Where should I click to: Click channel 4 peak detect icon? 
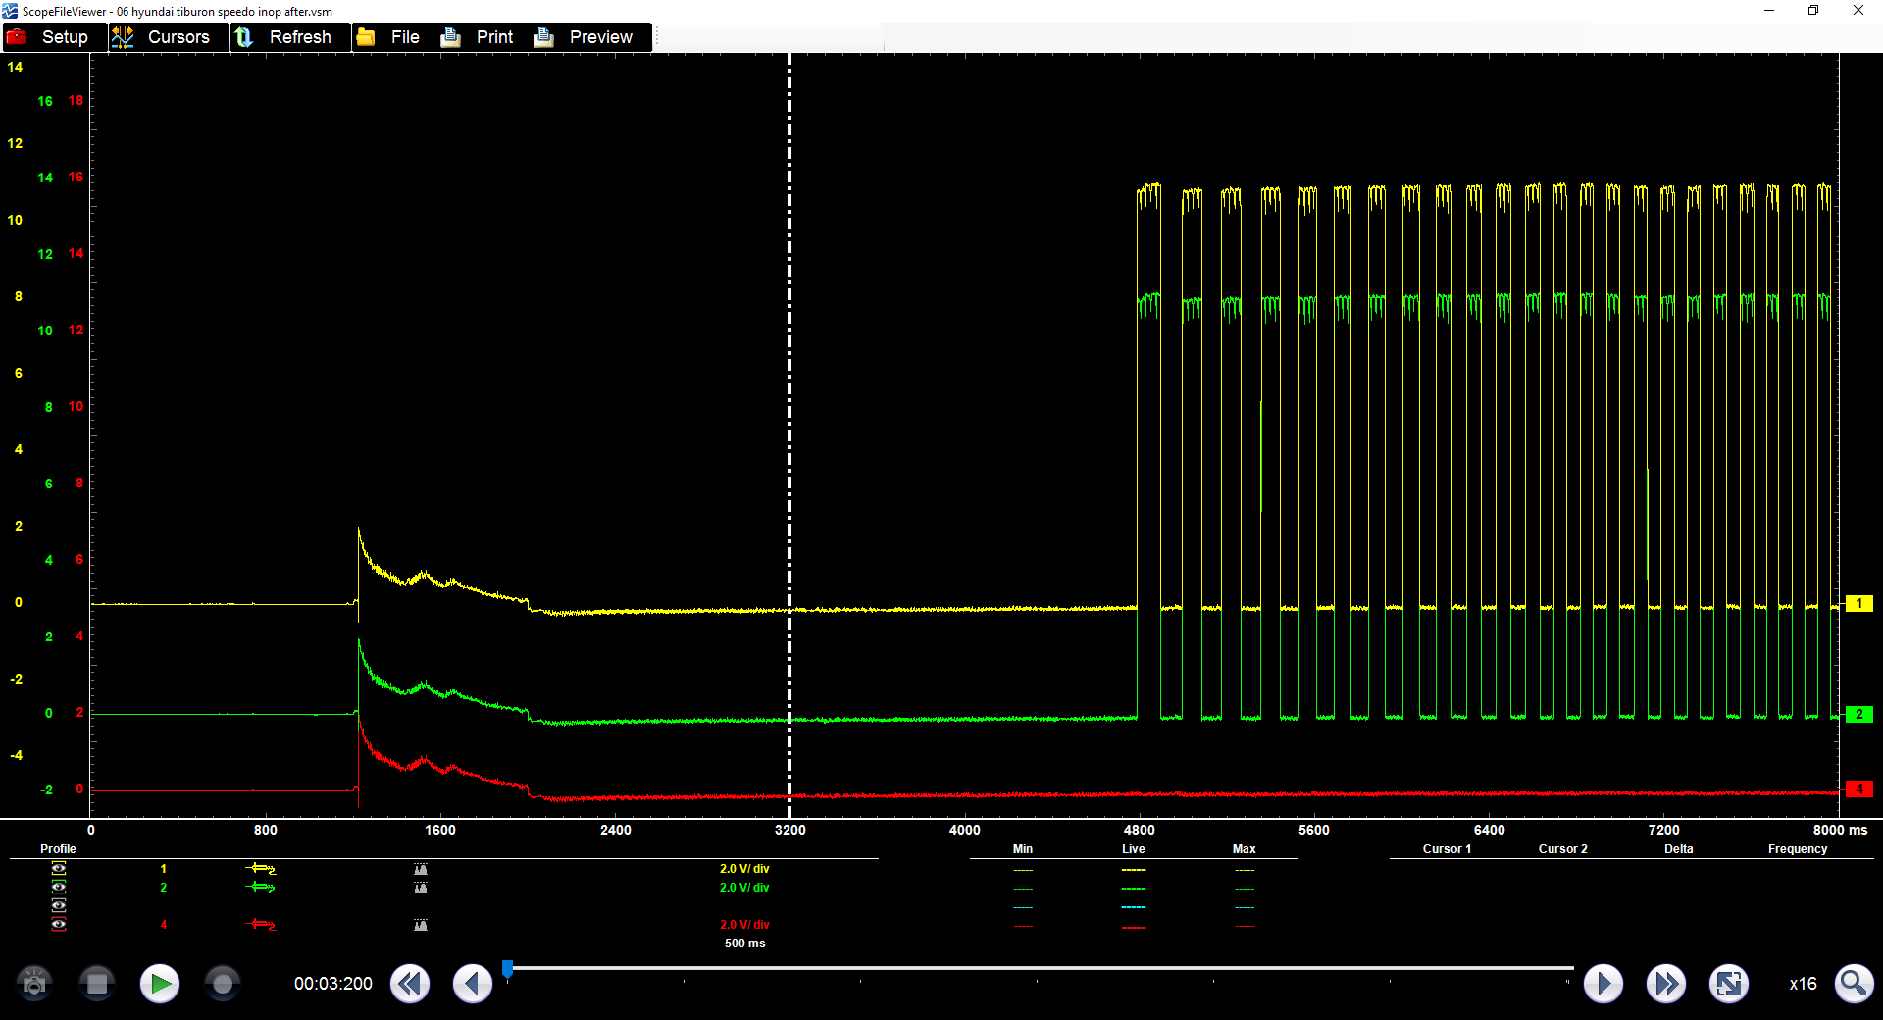point(421,925)
